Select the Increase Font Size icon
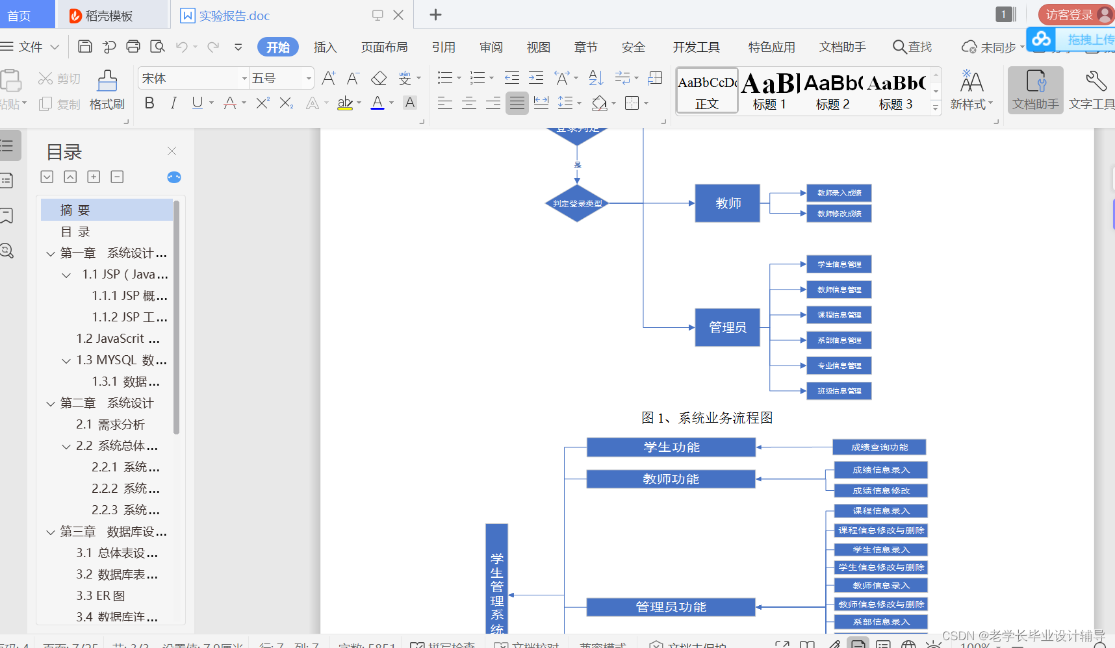Image resolution: width=1115 pixels, height=648 pixels. point(327,77)
